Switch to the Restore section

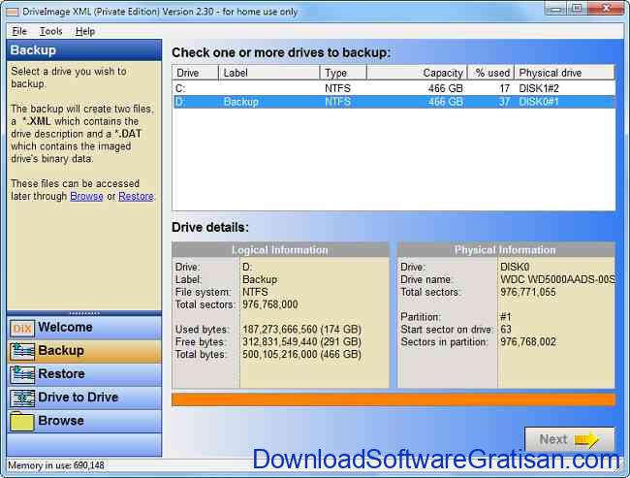pyautogui.click(x=84, y=374)
